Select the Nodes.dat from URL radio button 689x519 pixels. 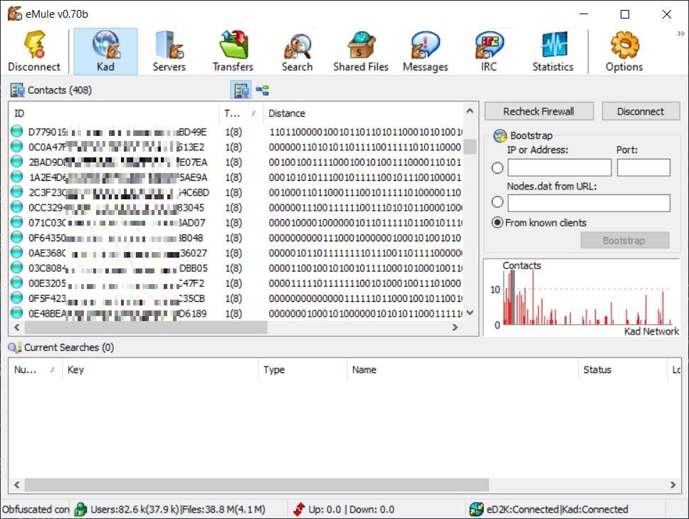498,203
